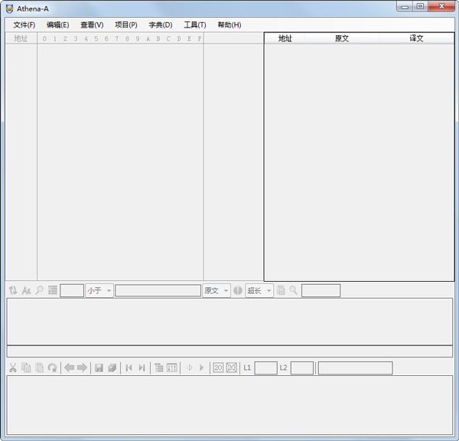Click the 原文 column header
Viewport: 459px width, 441px height.
pyautogui.click(x=342, y=38)
